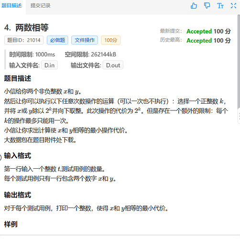Click the 题目ID: 21014 label
Image resolution: width=240 pixels, height=239 pixels.
click(24, 40)
